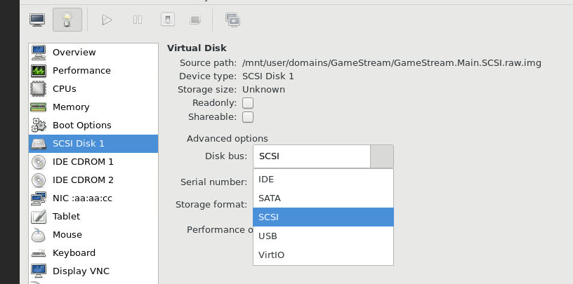Image resolution: width=573 pixels, height=284 pixels.
Task: Click the Serial number label
Action: tap(213, 182)
